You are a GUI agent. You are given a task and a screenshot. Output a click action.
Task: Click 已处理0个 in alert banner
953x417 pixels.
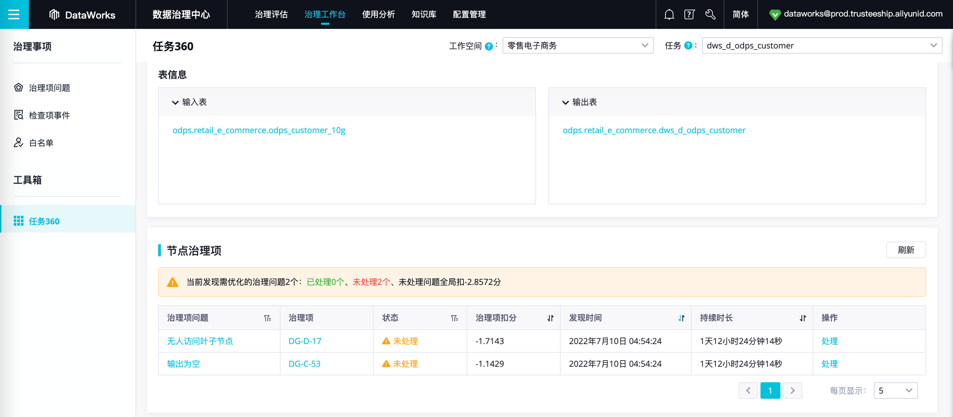click(326, 282)
